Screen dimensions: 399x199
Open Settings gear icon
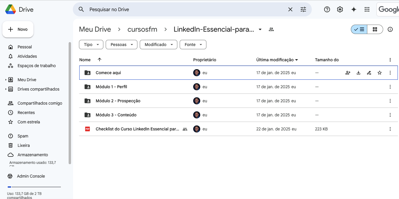pos(340,9)
